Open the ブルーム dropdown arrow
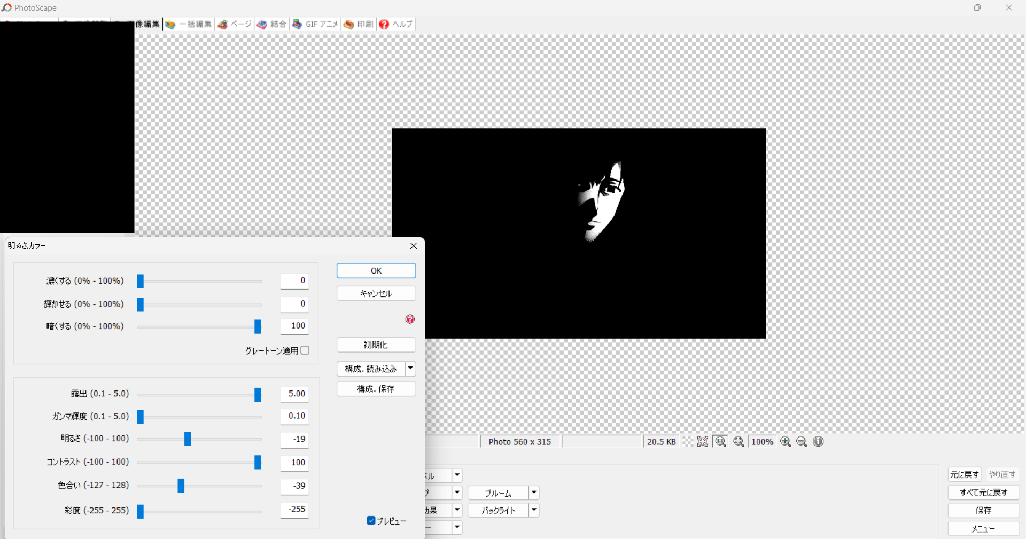 (x=534, y=493)
